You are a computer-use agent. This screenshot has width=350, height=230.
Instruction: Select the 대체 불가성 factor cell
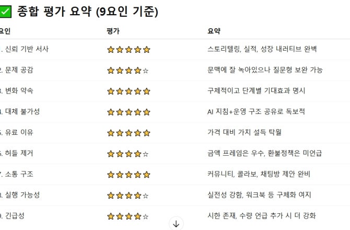point(20,111)
